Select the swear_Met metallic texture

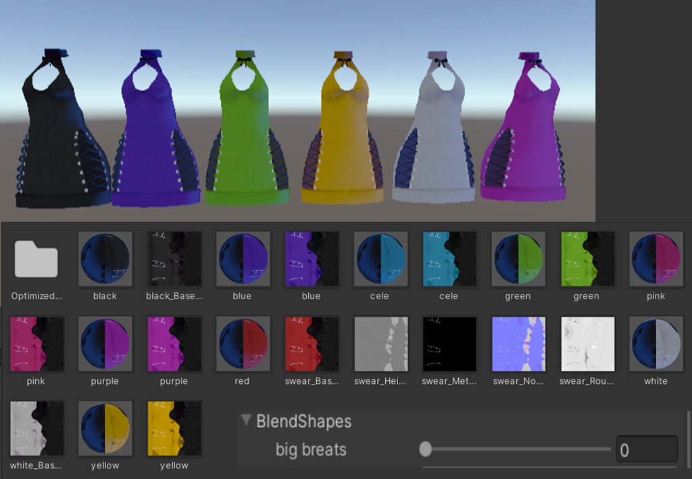click(449, 344)
